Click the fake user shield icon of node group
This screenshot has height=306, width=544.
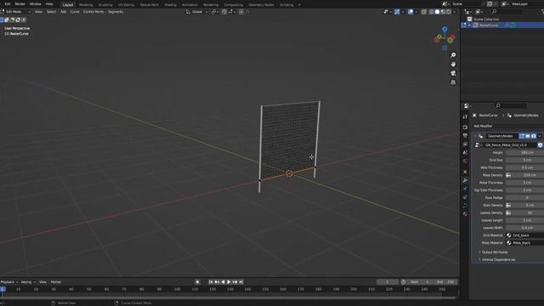(541, 145)
